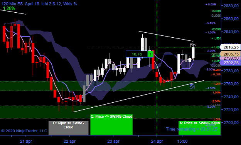Select the S1 support level label

(x=192, y=87)
